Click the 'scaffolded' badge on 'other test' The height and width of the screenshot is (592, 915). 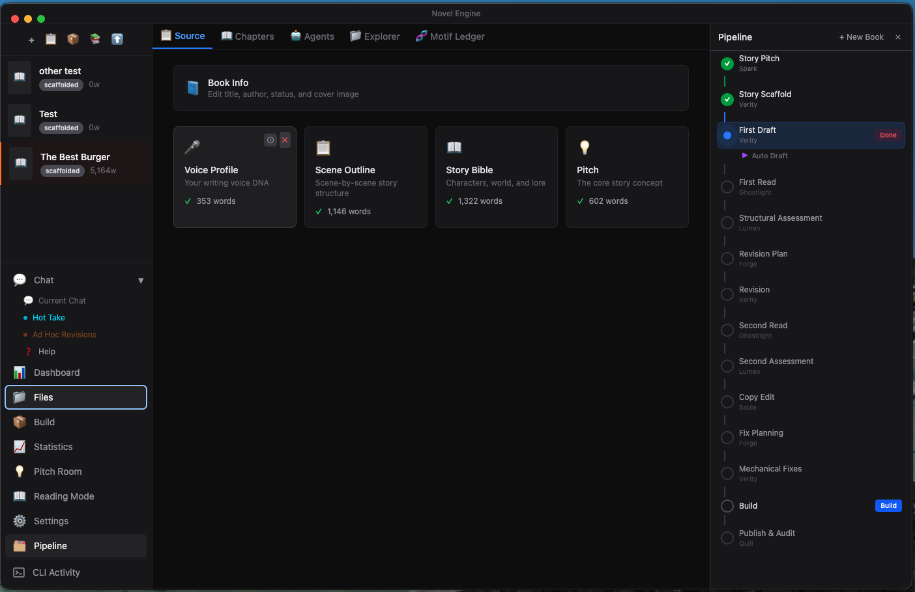tap(61, 85)
